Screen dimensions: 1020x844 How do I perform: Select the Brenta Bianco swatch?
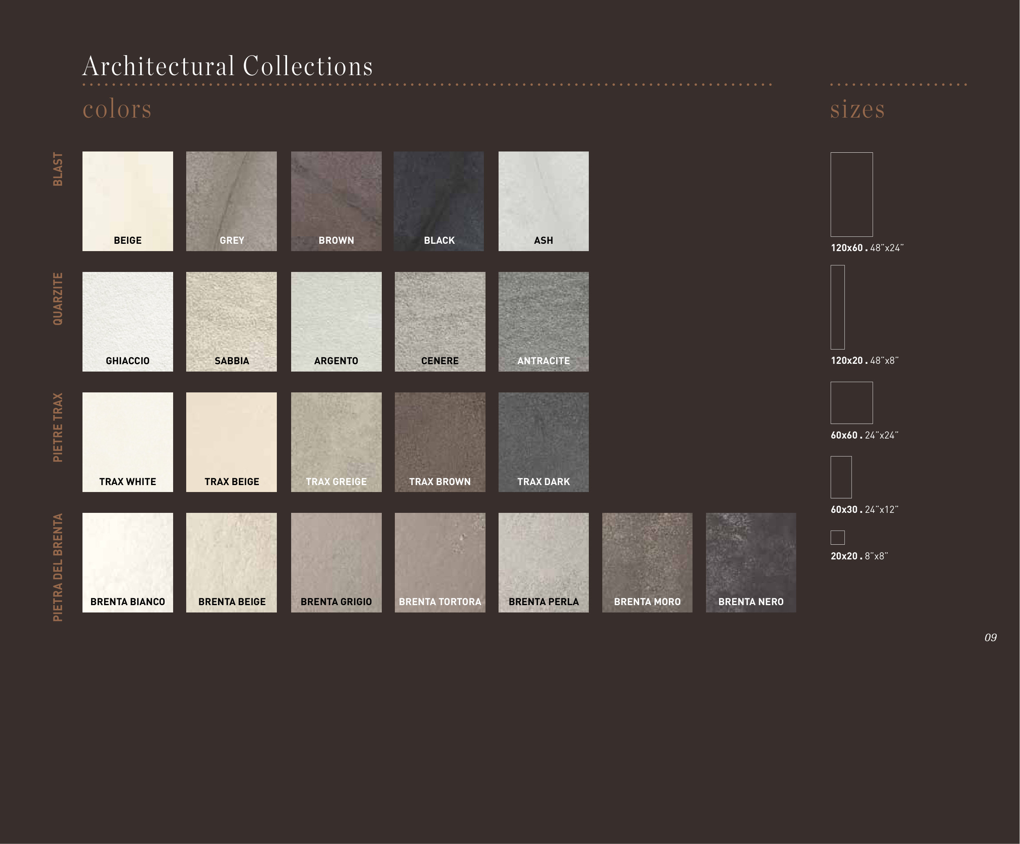pos(127,562)
